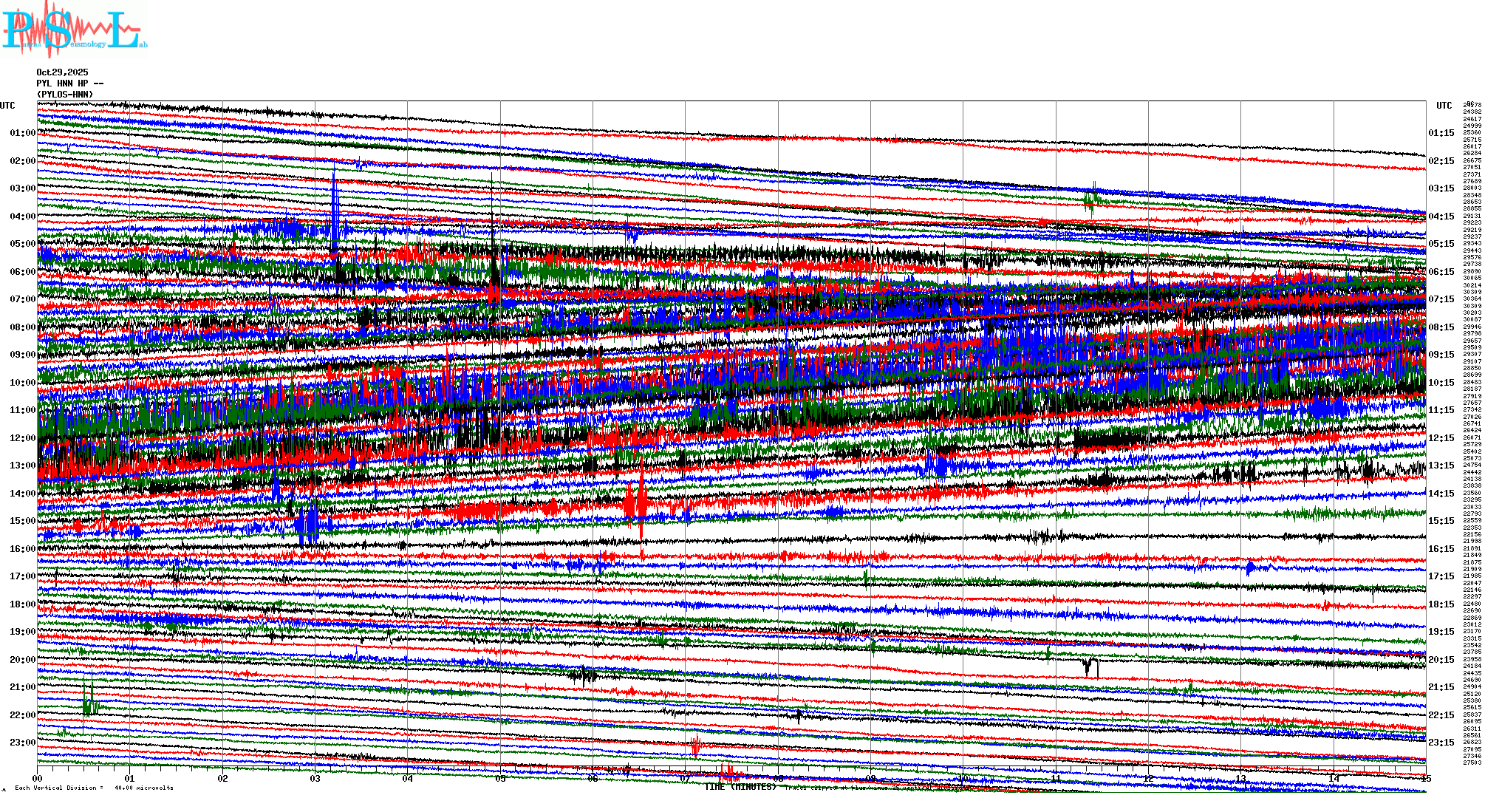
Task: Click the Oct29,2025 date label
Action: 62,72
